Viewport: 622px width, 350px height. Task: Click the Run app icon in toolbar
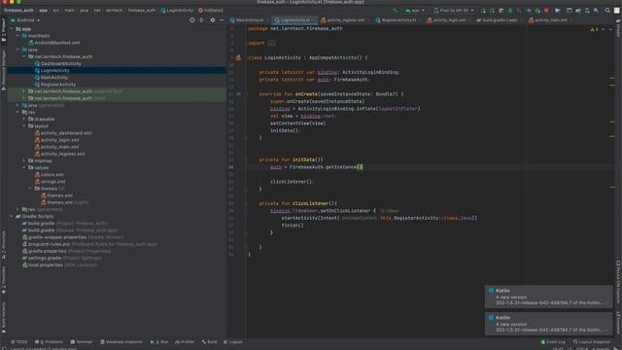[x=483, y=11]
